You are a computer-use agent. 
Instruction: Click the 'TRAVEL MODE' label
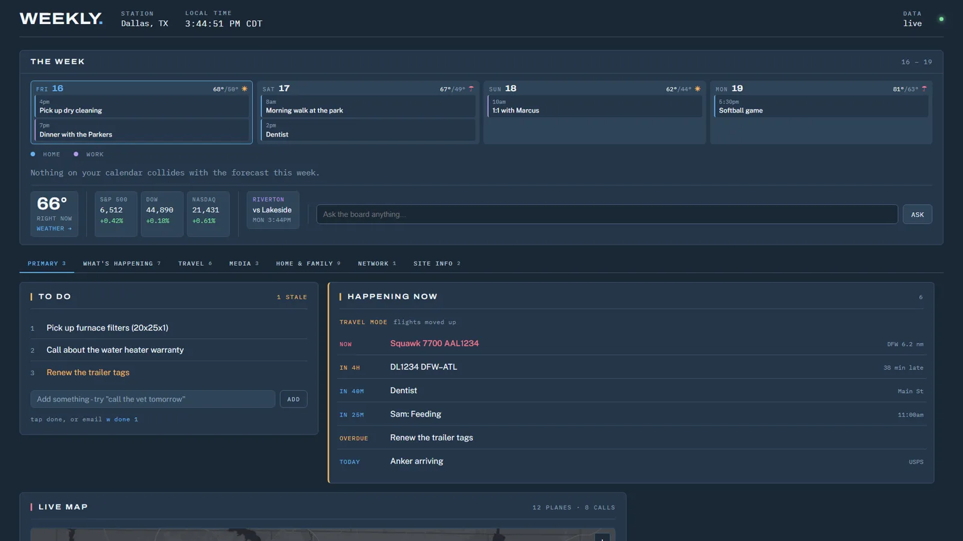[x=364, y=323]
